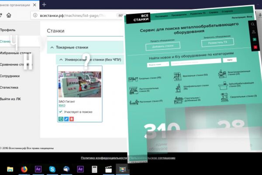Screen dimensions: 262x175
Task: Click the outlined Разместить ТЗ button
Action: (217, 42)
